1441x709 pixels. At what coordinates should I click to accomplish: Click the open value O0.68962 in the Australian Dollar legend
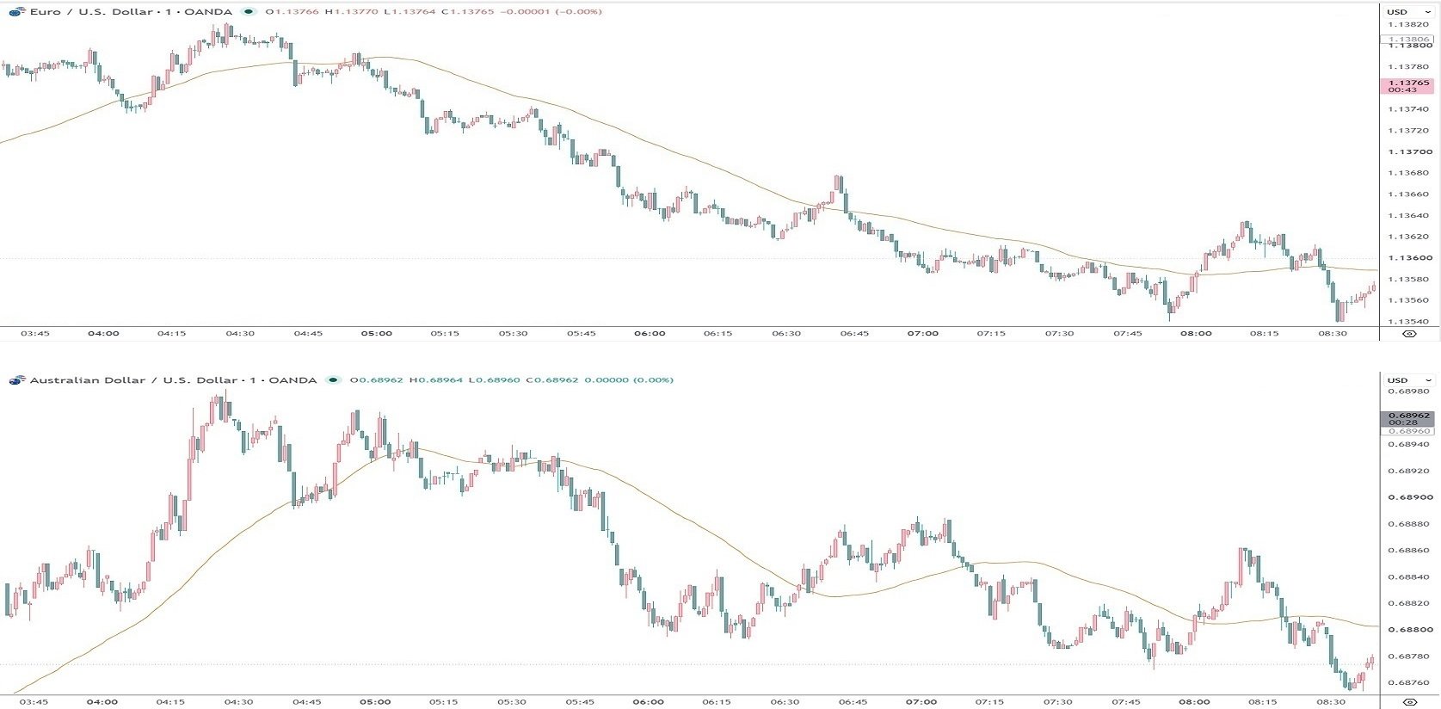376,380
